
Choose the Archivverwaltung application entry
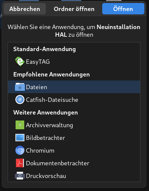pos(74,125)
